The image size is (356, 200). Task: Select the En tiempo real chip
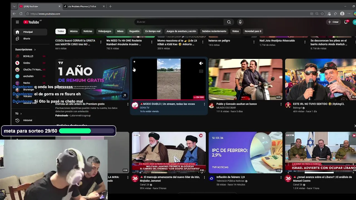(153, 31)
